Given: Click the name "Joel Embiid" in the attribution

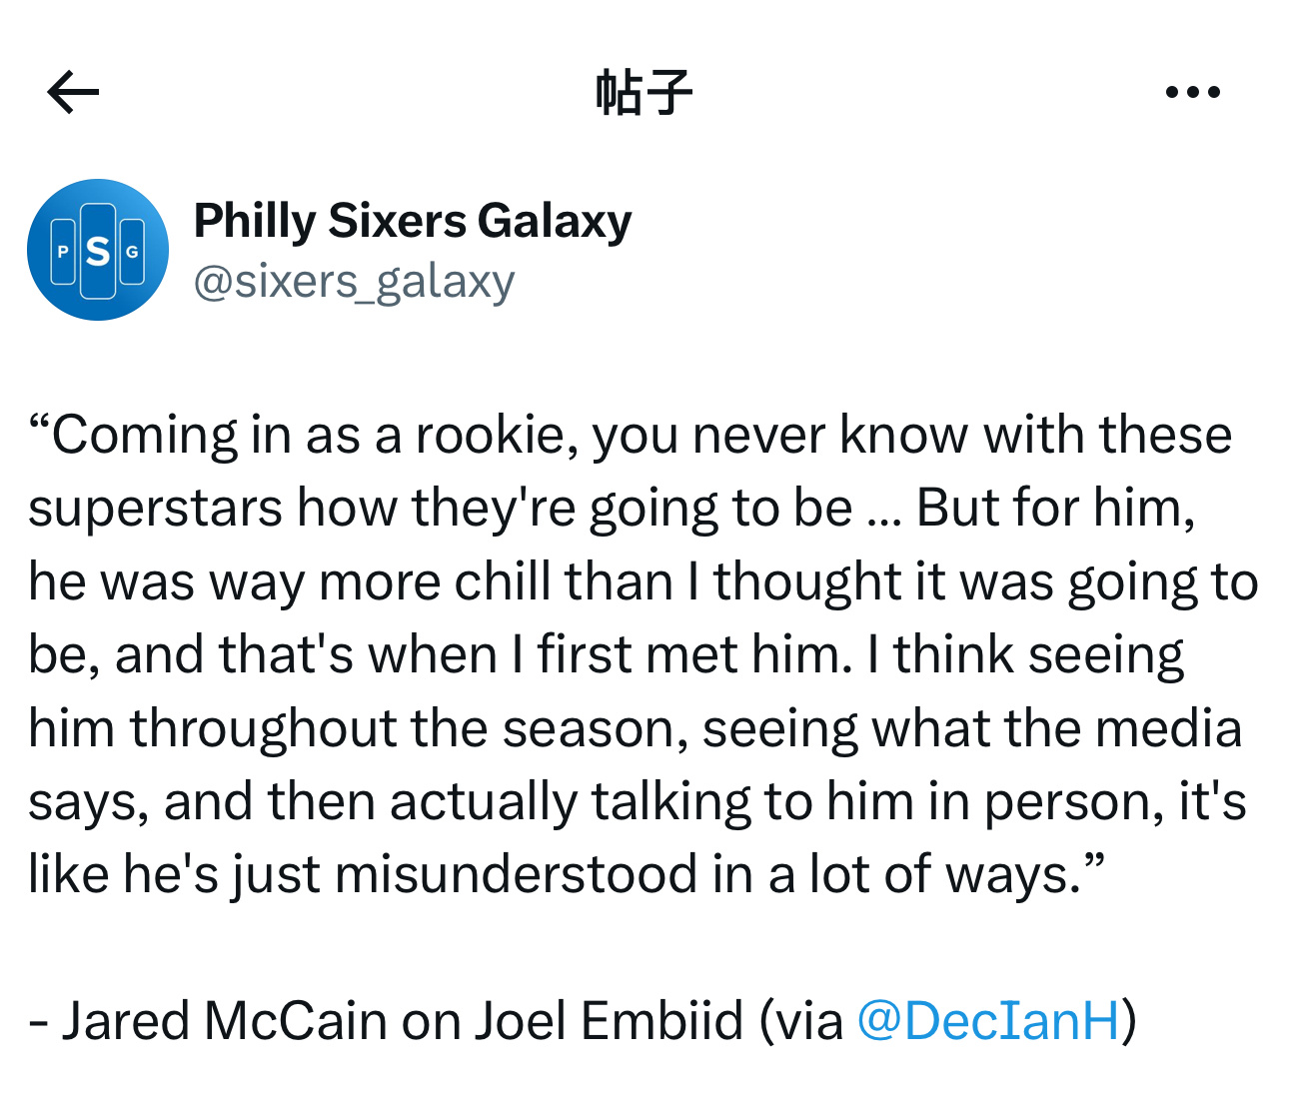Looking at the screenshot, I should pyautogui.click(x=609, y=1021).
